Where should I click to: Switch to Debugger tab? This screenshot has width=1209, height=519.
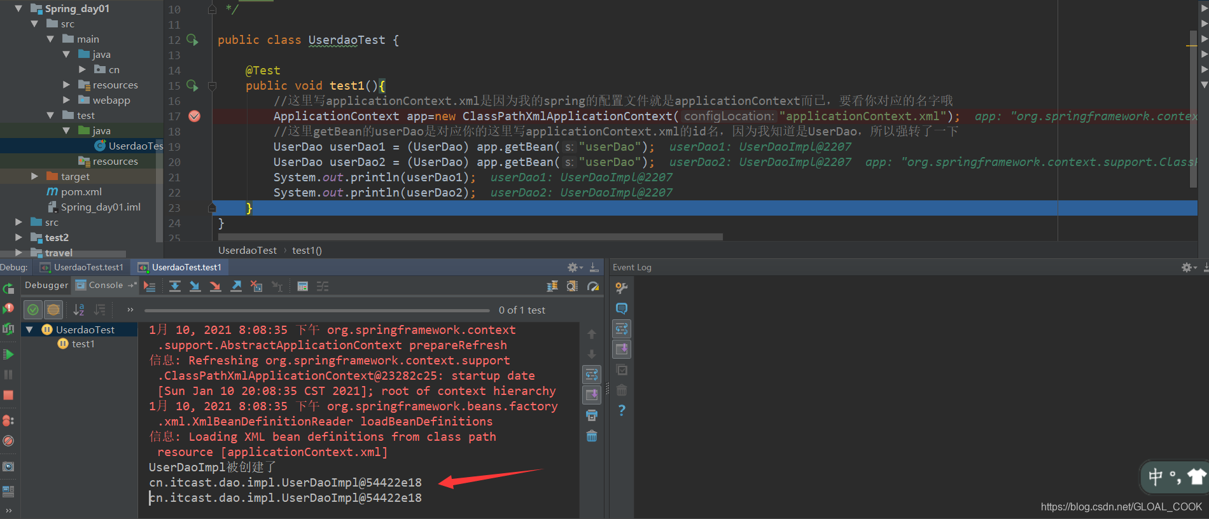[46, 286]
